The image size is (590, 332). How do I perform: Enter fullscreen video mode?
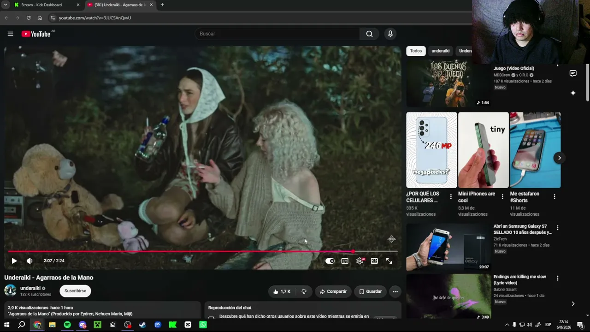coord(389,261)
